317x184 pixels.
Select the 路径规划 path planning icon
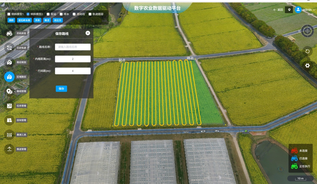pos(9,62)
